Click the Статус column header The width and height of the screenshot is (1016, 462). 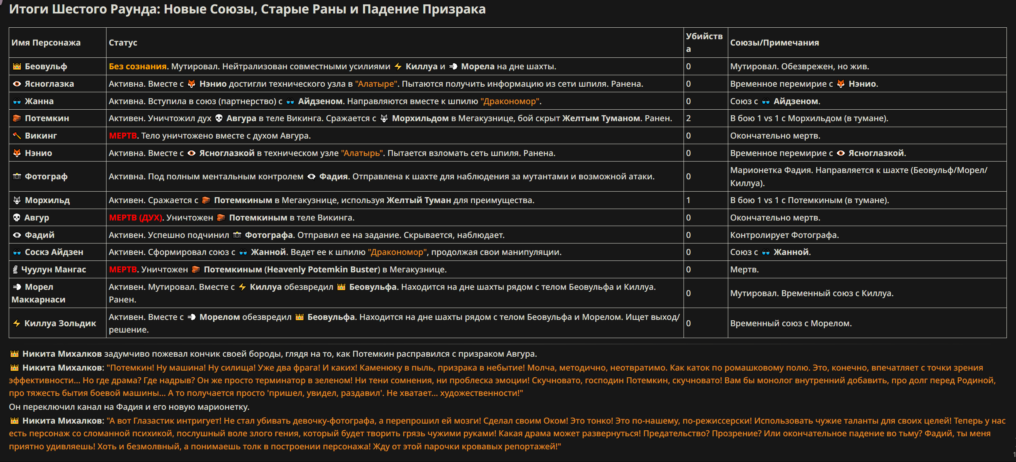coord(123,43)
